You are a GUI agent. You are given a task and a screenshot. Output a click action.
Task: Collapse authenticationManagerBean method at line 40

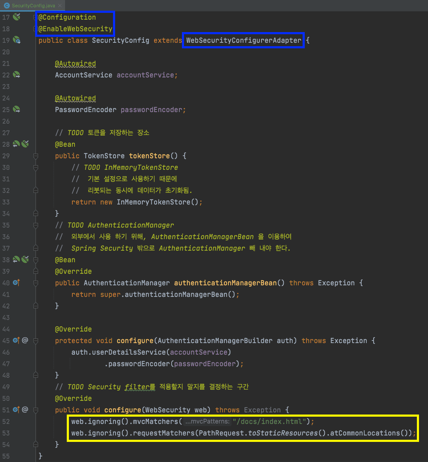(x=36, y=283)
